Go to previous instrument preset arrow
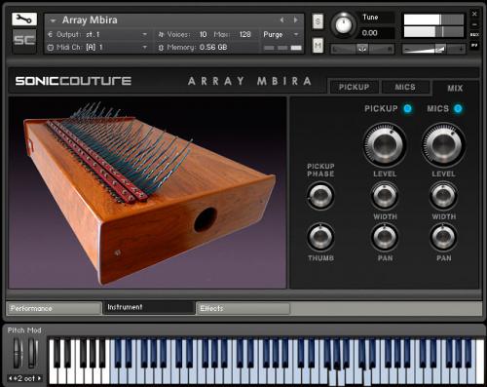 click(x=281, y=20)
